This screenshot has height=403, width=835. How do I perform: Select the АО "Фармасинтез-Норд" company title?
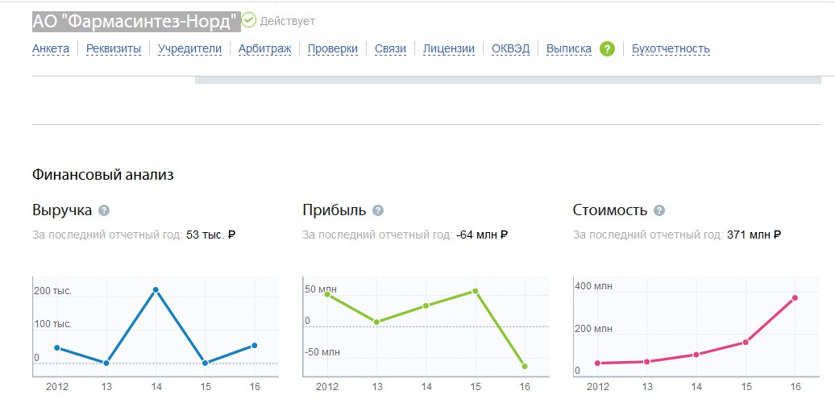pos(136,21)
